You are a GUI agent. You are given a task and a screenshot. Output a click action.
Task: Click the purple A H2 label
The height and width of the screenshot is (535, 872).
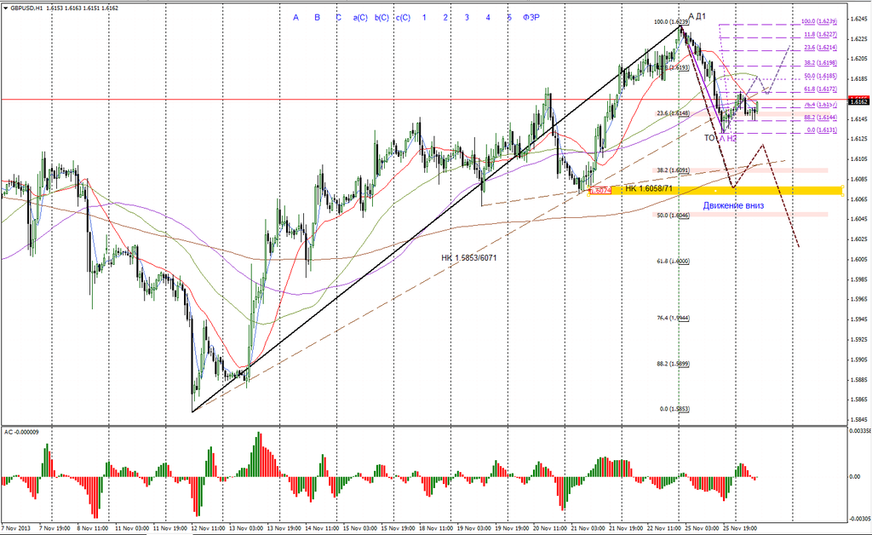pyautogui.click(x=728, y=138)
